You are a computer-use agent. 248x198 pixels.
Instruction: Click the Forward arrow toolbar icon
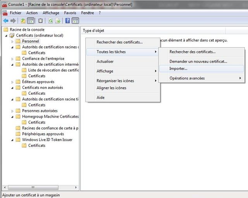[x=13, y=21]
